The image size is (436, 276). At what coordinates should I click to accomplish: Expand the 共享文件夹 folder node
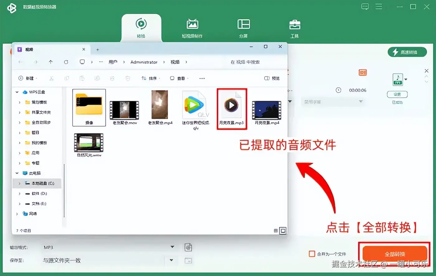20,112
